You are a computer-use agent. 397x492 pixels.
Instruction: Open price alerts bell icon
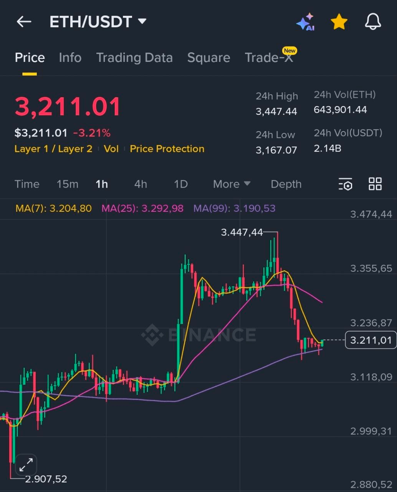pyautogui.click(x=372, y=22)
